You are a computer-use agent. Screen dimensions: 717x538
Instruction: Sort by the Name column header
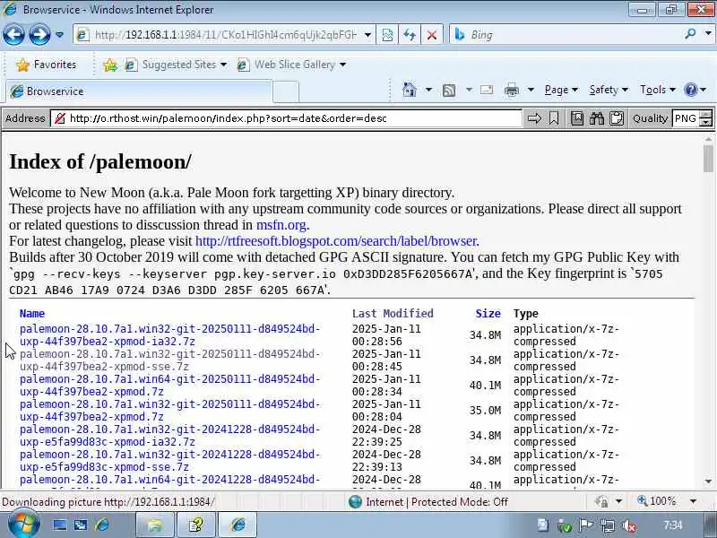pyautogui.click(x=32, y=313)
